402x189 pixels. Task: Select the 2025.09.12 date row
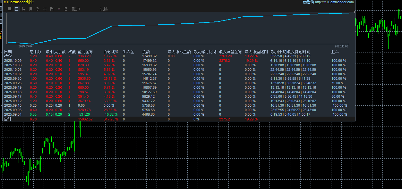coord(13,101)
